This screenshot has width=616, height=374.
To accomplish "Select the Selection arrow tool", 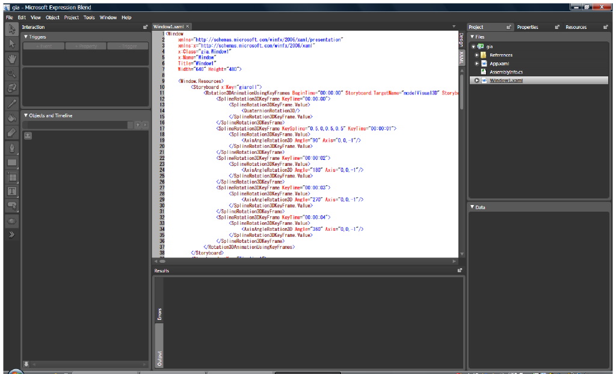I will coord(12,29).
